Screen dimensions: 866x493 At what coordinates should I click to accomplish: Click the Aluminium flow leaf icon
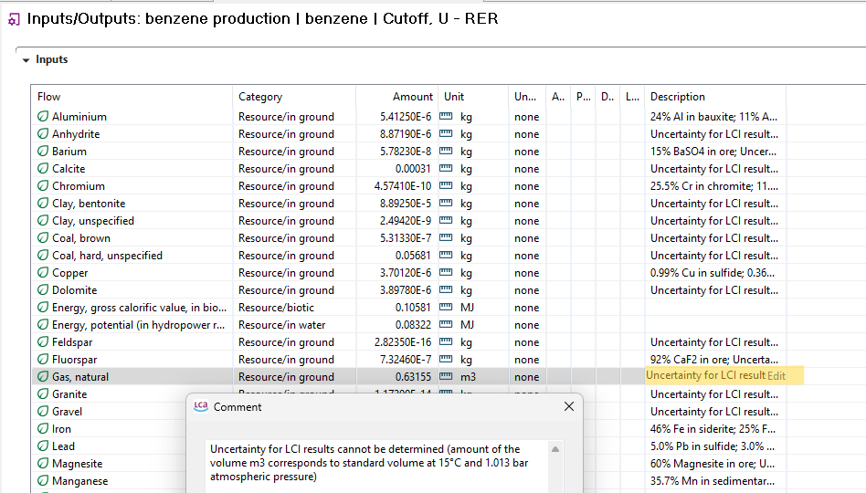click(43, 117)
